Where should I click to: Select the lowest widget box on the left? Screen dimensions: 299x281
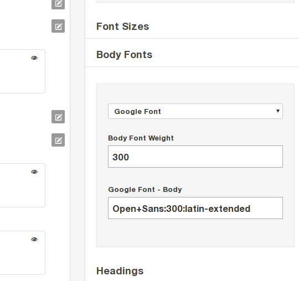pos(23,253)
